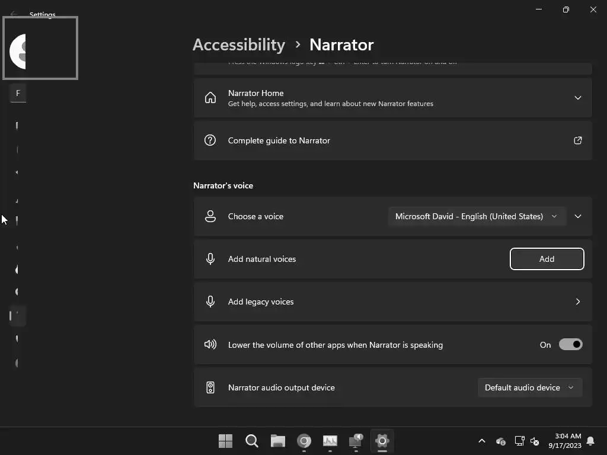Click the cloud sync tray icon

pos(500,441)
